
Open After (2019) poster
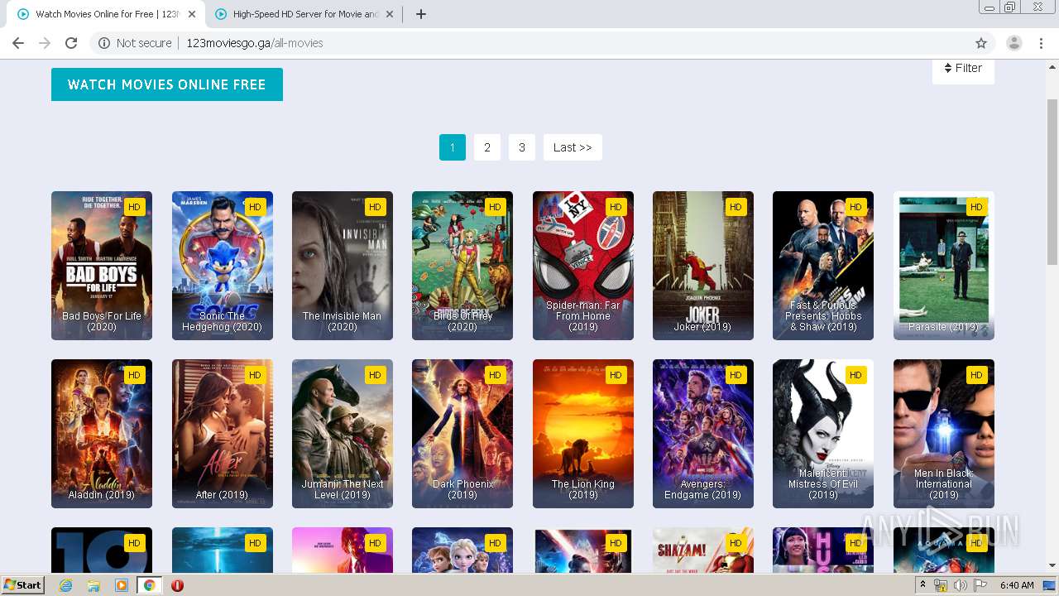pyautogui.click(x=223, y=434)
